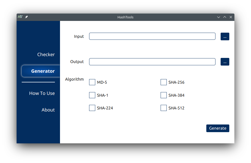Browse for input file with ... button
The height and width of the screenshot is (163, 251).
pyautogui.click(x=225, y=36)
